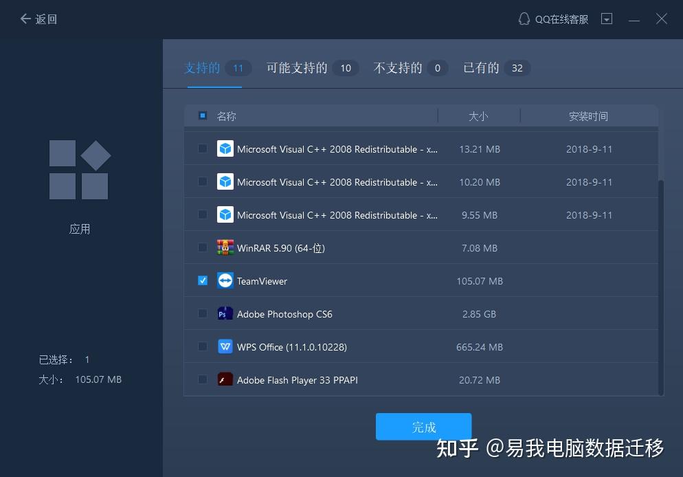Check the Adobe Flash Player 33 PPAPI checkbox

tap(203, 379)
